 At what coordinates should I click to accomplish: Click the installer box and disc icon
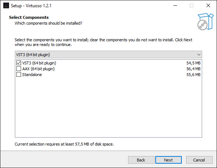[x=205, y=21]
